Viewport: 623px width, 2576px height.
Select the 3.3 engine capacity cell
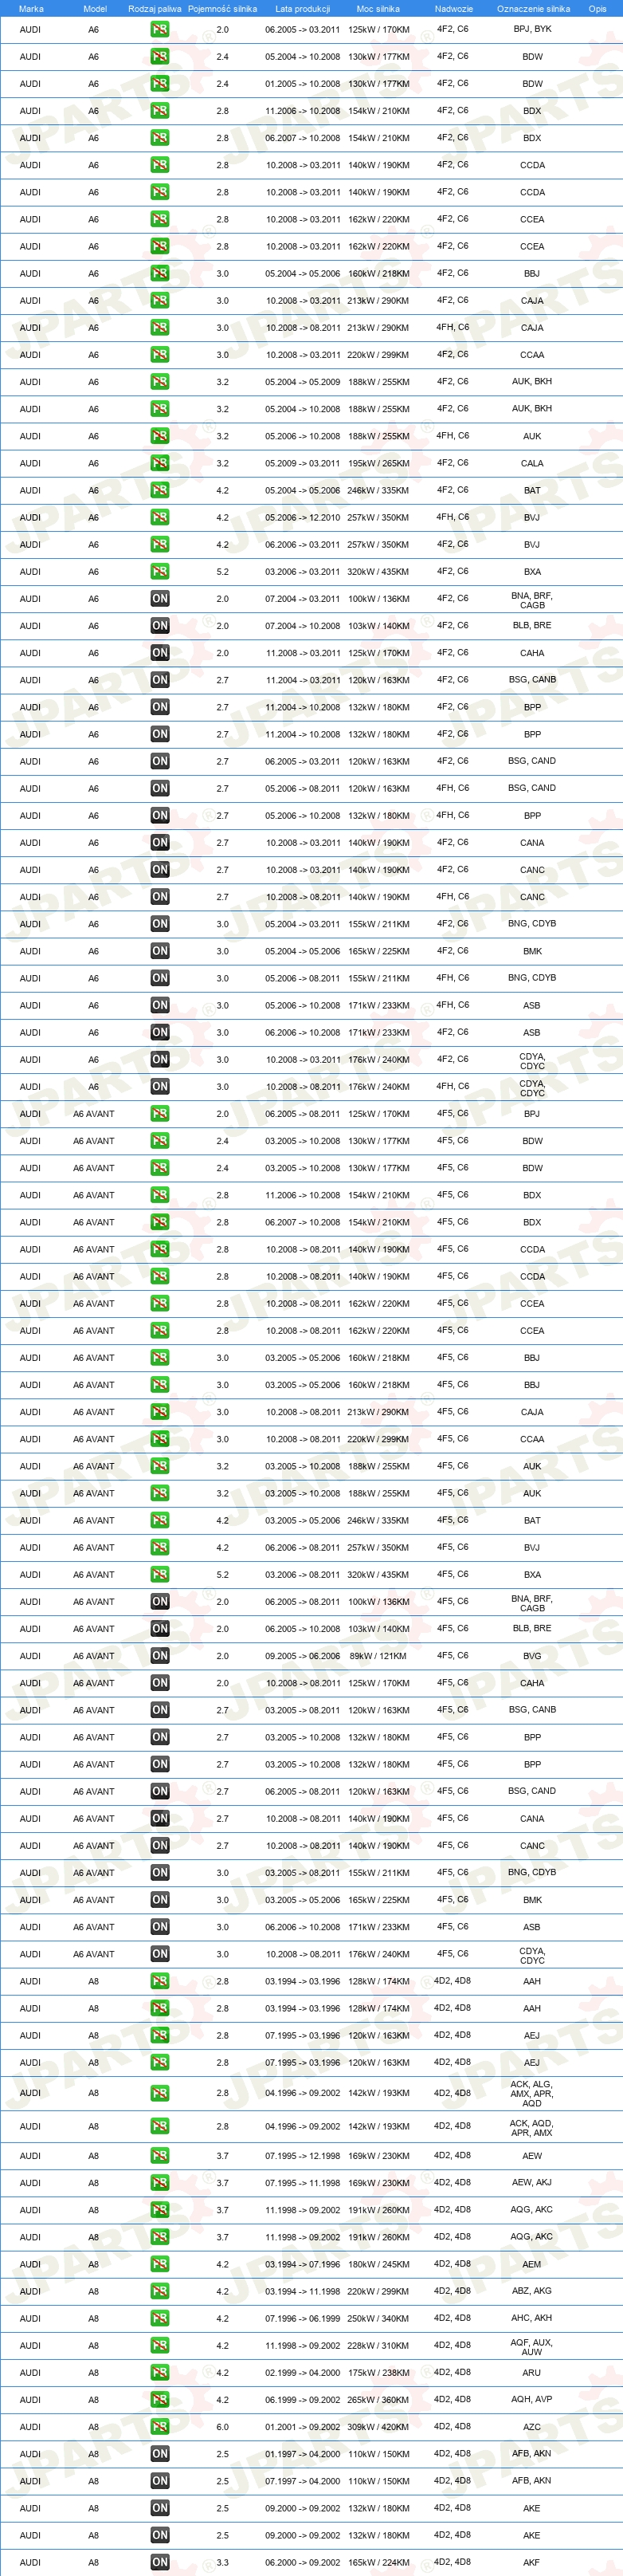click(x=222, y=2563)
